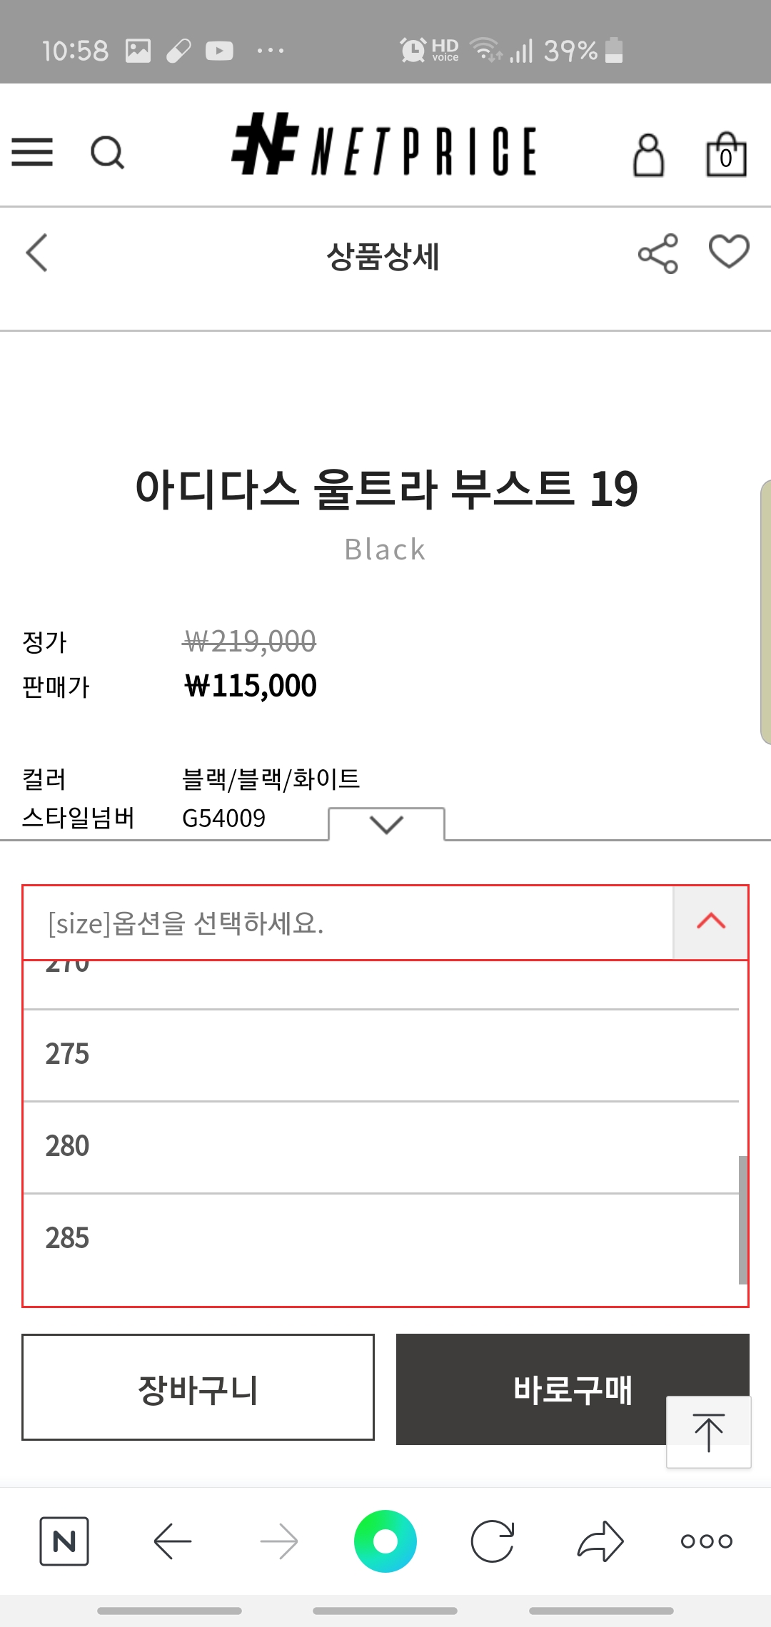Jump to top with the up-arrow button
The width and height of the screenshot is (771, 1627).
[x=708, y=1432]
